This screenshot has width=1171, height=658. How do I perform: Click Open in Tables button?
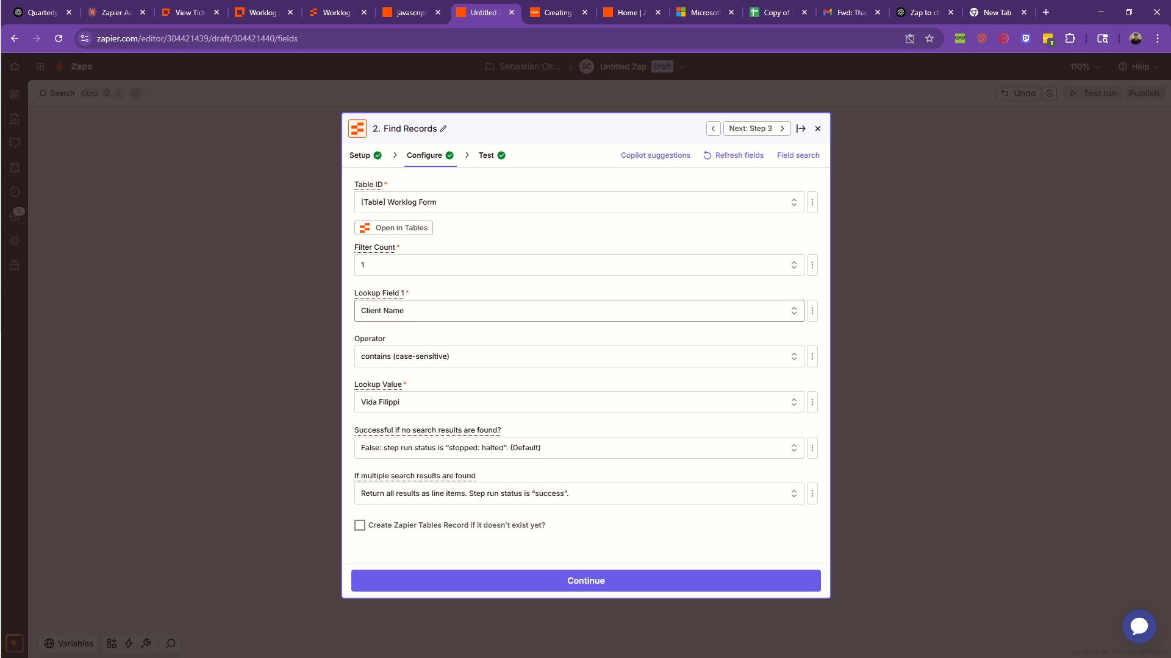click(393, 228)
